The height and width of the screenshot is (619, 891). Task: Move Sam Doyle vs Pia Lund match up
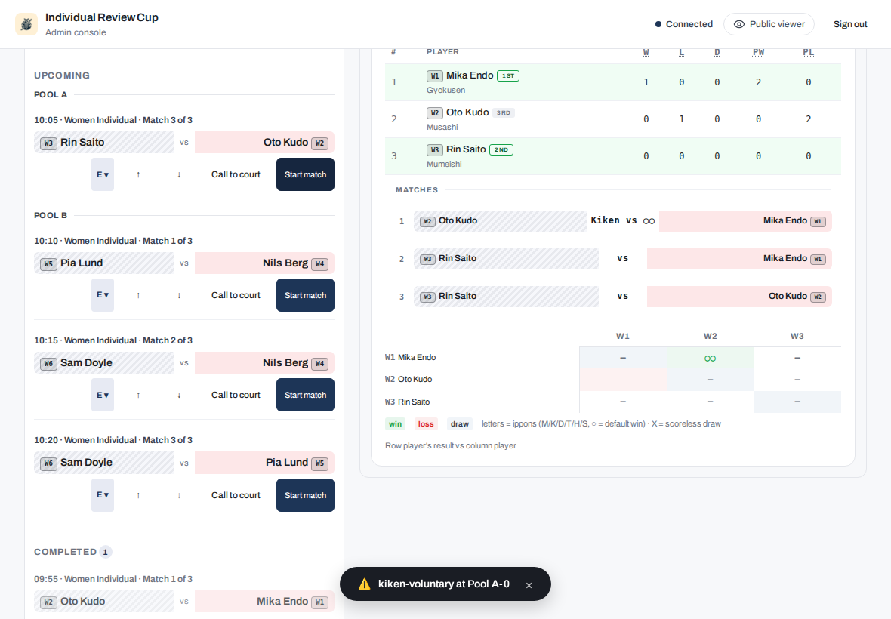pos(138,494)
